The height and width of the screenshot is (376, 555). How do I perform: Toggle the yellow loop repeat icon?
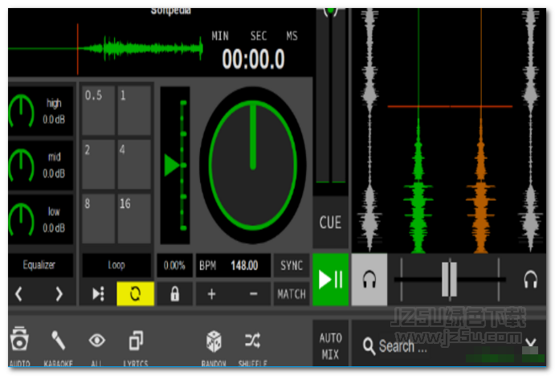(x=135, y=294)
